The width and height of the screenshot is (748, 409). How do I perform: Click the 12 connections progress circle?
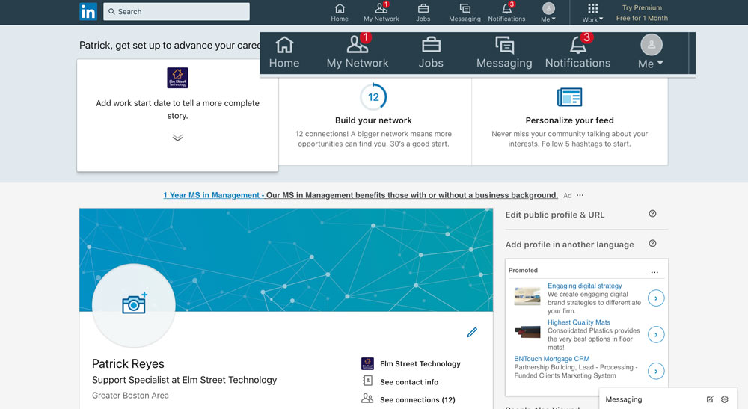[x=373, y=97]
